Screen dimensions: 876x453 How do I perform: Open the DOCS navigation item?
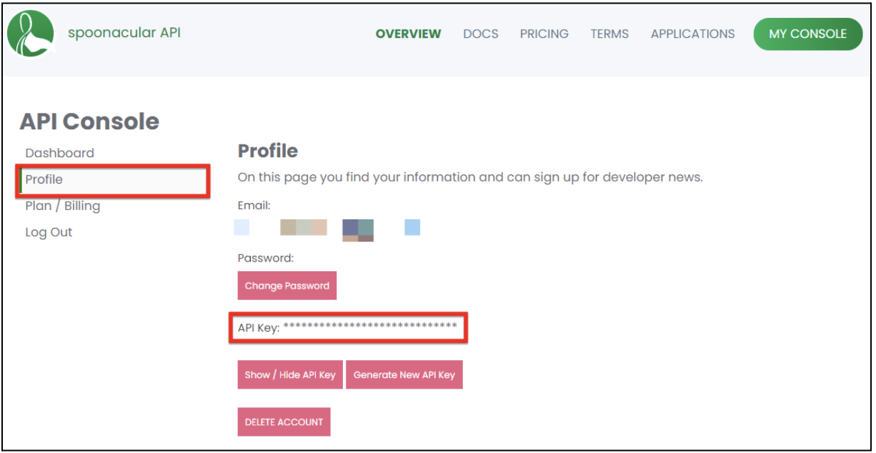(481, 34)
